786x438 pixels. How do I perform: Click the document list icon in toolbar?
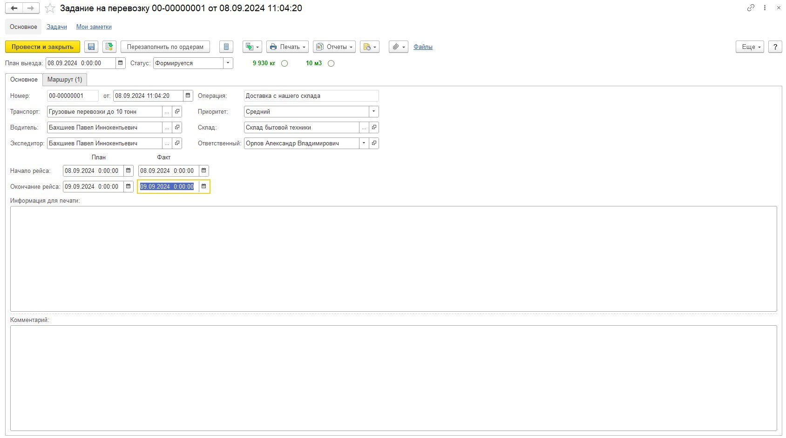226,47
